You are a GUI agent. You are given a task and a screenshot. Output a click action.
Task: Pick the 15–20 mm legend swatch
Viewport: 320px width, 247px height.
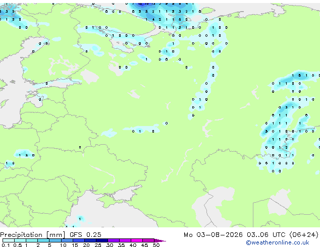(x=78, y=240)
